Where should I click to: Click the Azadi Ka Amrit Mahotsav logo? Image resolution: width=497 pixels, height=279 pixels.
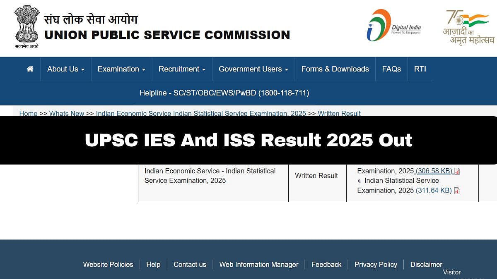[x=468, y=27]
